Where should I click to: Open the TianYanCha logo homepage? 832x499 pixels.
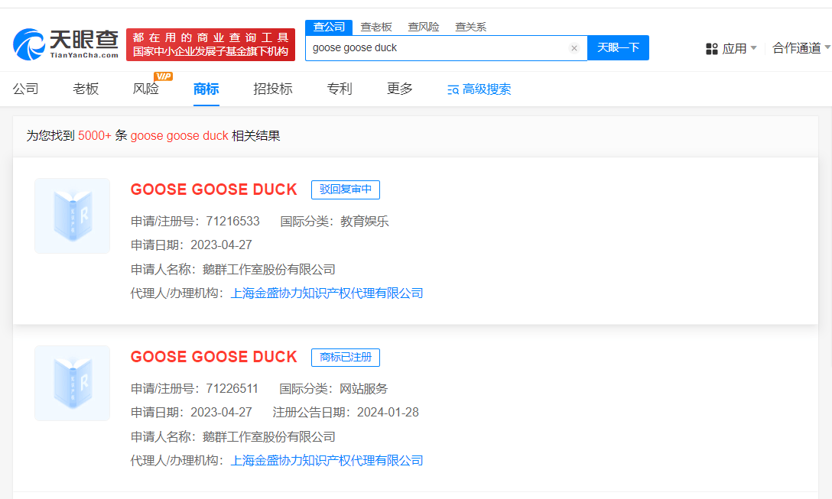point(66,44)
